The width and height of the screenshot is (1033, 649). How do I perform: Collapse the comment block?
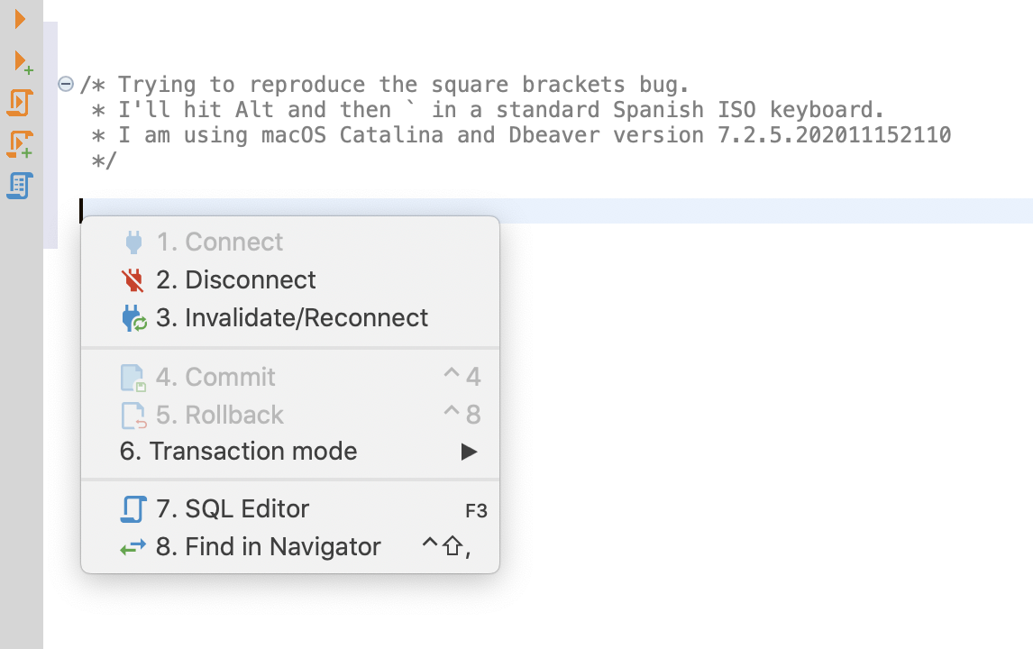pos(65,83)
